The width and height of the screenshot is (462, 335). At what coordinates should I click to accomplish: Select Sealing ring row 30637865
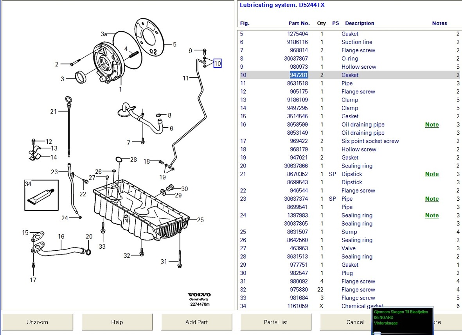click(349, 224)
